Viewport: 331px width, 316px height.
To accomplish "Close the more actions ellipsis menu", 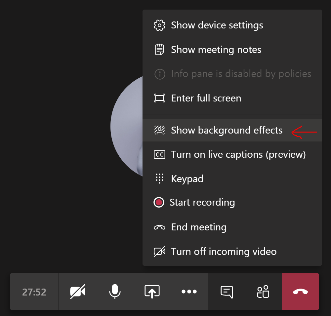I will [189, 292].
